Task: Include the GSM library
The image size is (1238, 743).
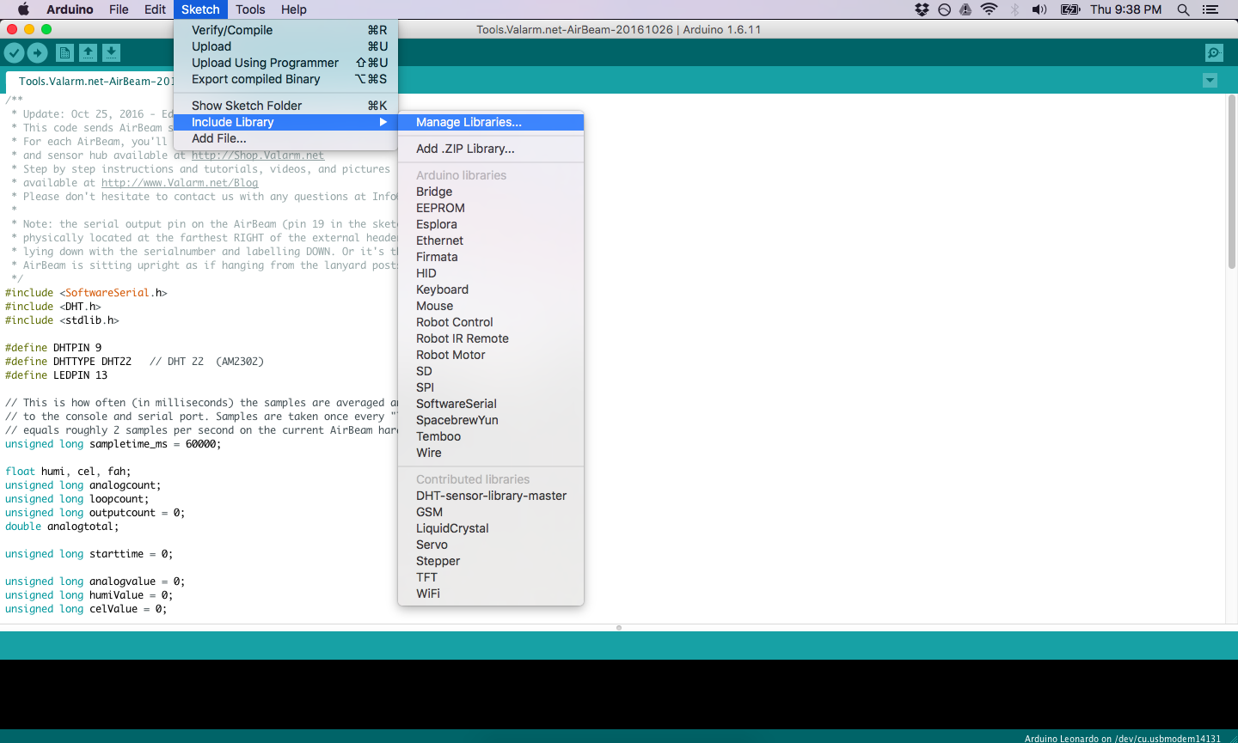Action: (491, 512)
